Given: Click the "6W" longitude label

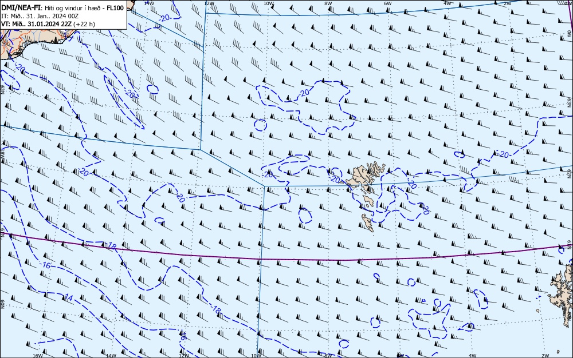Looking at the screenshot, I should [x=387, y=3].
